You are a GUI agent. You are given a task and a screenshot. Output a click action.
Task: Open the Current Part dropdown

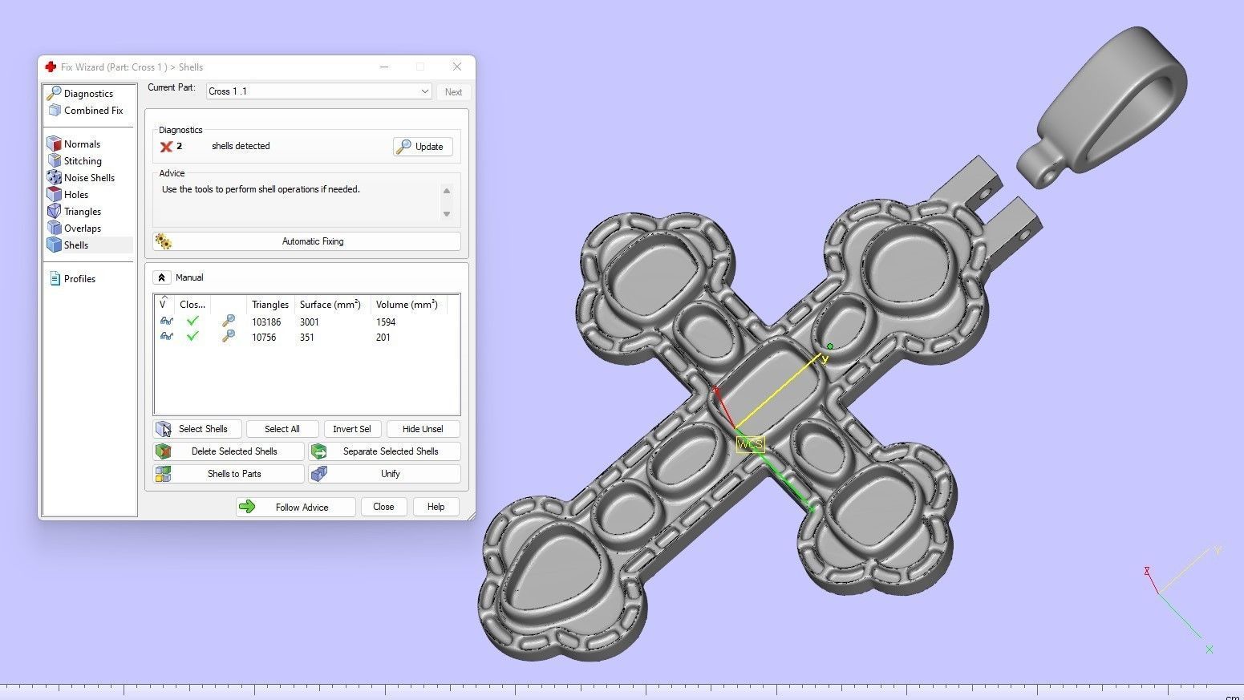319,91
